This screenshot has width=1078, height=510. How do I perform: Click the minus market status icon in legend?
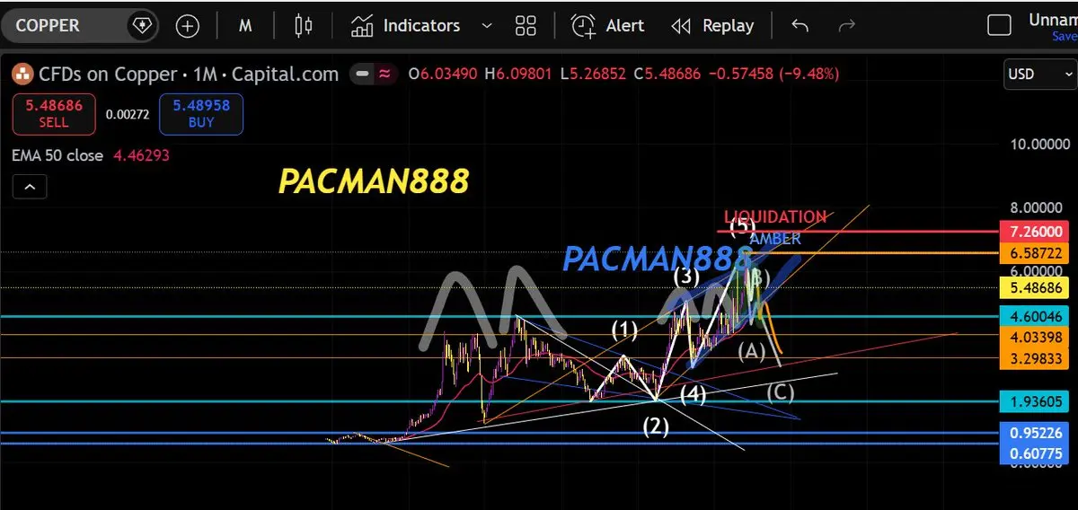point(363,74)
